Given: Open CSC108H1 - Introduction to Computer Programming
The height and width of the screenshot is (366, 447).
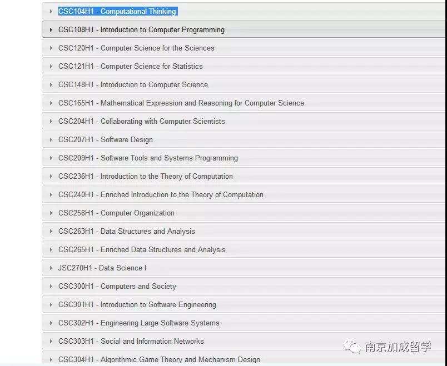Looking at the screenshot, I should (x=141, y=29).
